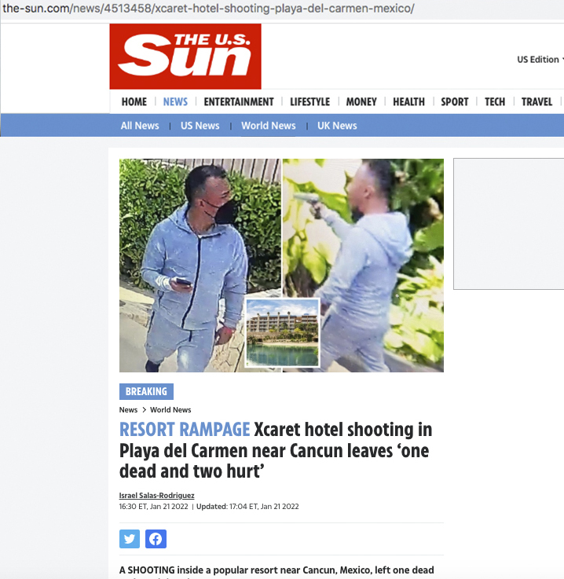Screen dimensions: 564x579
Task: Open the US Edition dropdown
Action: [x=540, y=60]
